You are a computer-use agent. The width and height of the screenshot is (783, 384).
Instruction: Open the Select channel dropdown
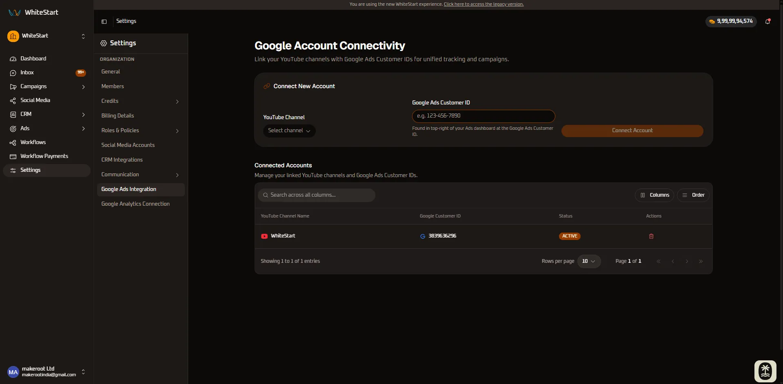click(289, 131)
